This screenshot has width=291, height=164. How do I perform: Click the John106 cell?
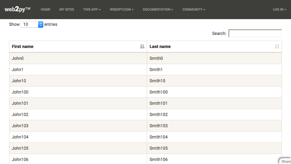78,159
